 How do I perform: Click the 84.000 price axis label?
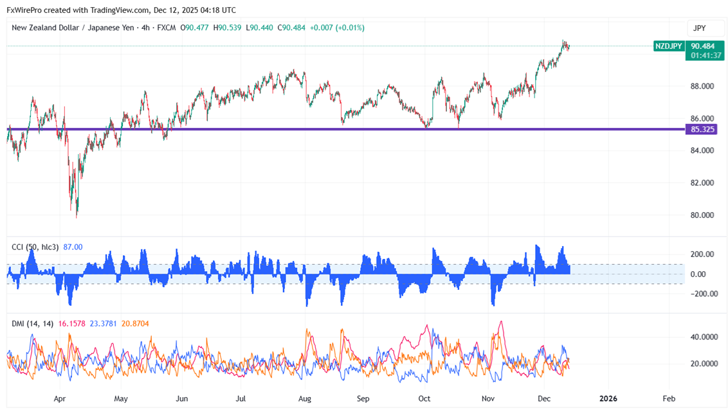702,150
